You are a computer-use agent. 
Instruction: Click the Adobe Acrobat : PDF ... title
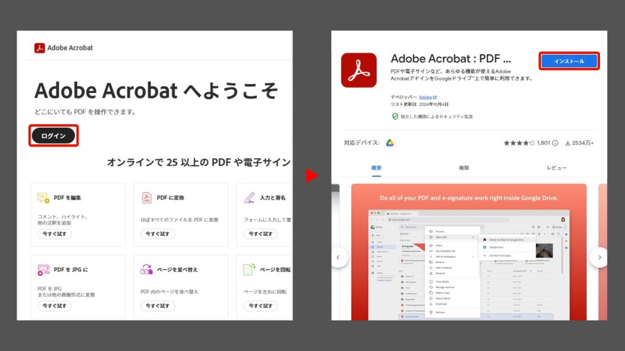point(451,58)
